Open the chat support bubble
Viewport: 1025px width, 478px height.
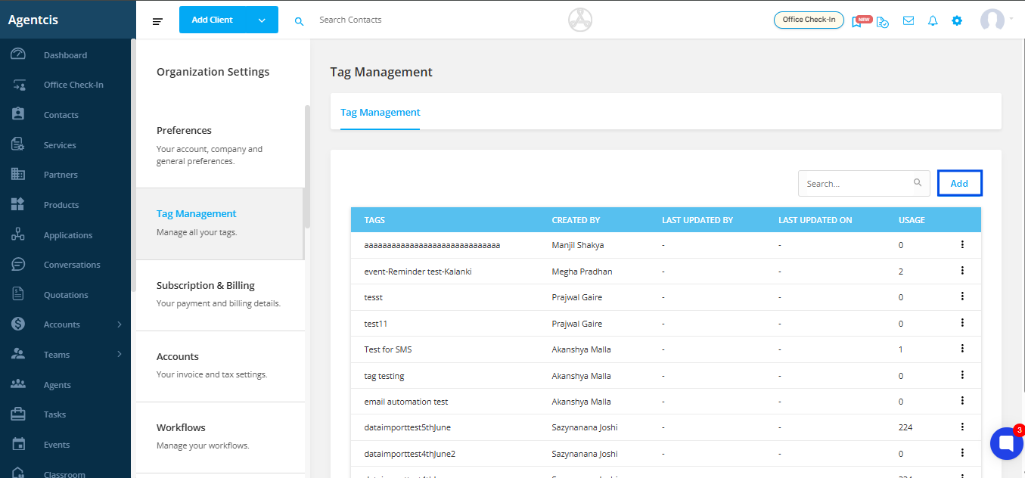click(x=1006, y=443)
